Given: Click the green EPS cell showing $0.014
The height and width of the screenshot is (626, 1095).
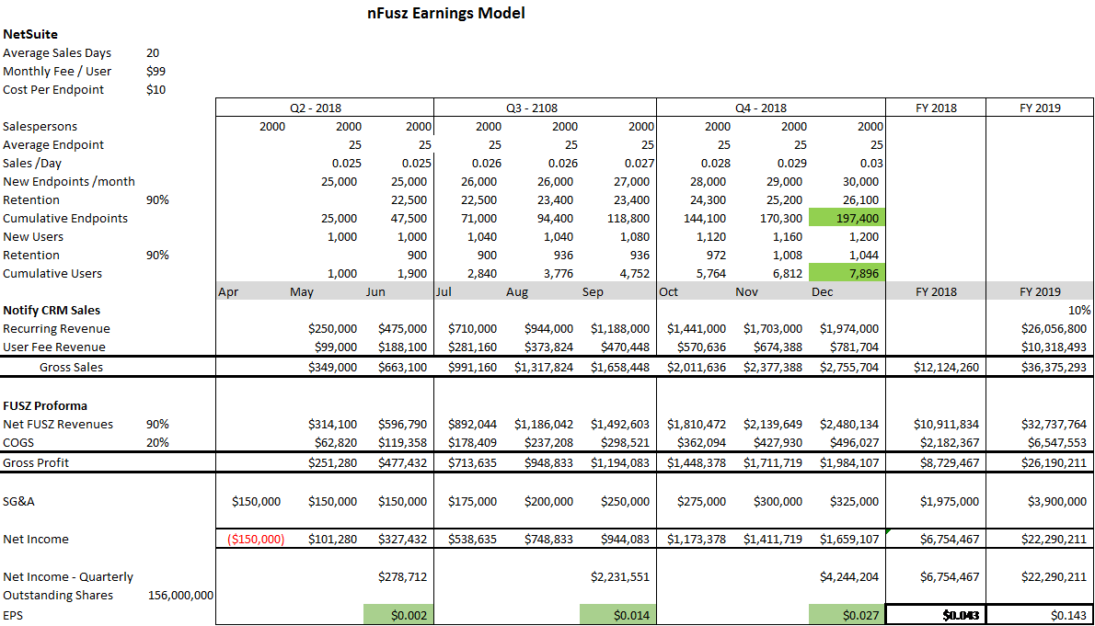Looking at the screenshot, I should pyautogui.click(x=617, y=614).
